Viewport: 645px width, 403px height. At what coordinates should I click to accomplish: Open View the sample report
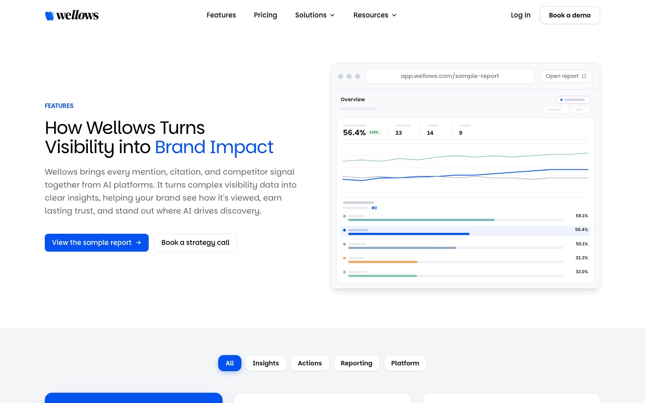coord(97,243)
